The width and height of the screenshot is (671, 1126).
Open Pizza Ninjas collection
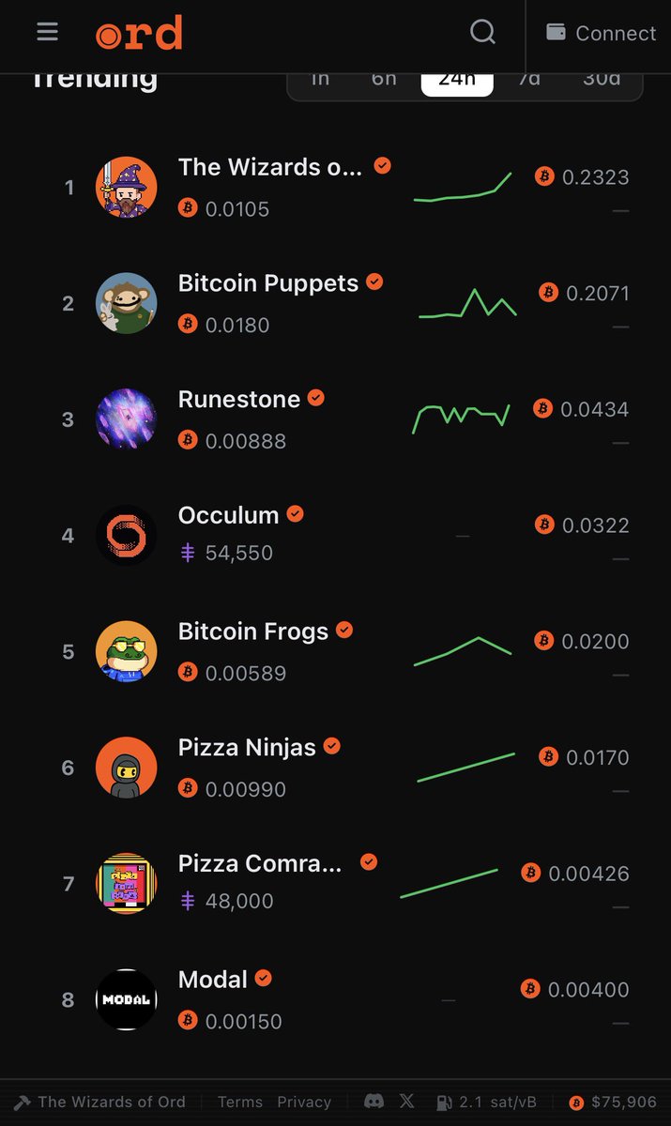click(x=247, y=747)
